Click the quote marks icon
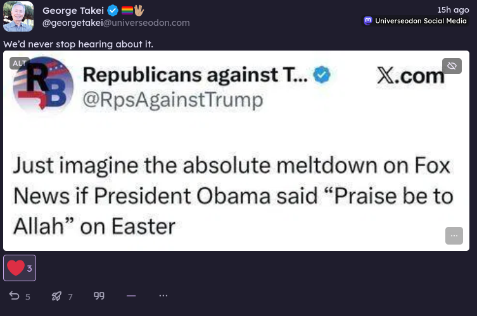The height and width of the screenshot is (316, 477). pyautogui.click(x=99, y=296)
